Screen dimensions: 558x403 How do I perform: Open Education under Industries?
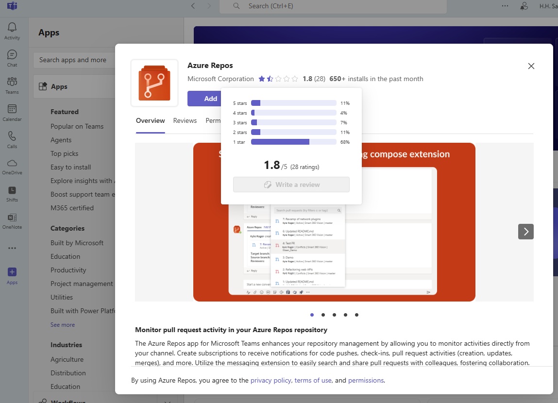coord(65,386)
